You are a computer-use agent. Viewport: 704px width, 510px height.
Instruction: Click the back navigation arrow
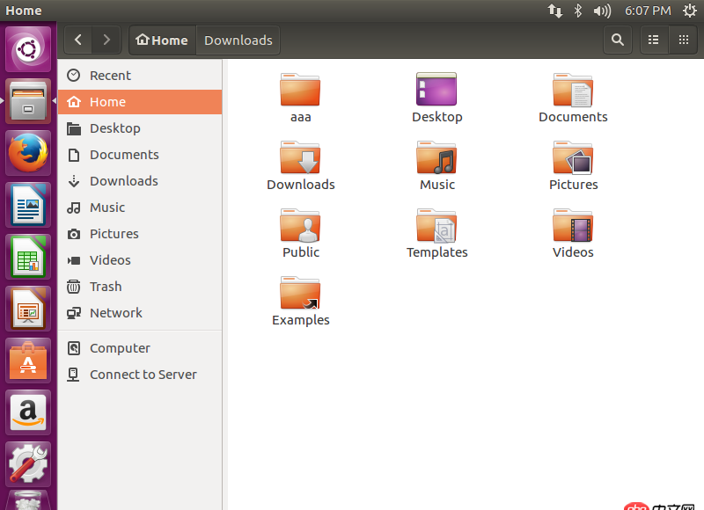[77, 40]
